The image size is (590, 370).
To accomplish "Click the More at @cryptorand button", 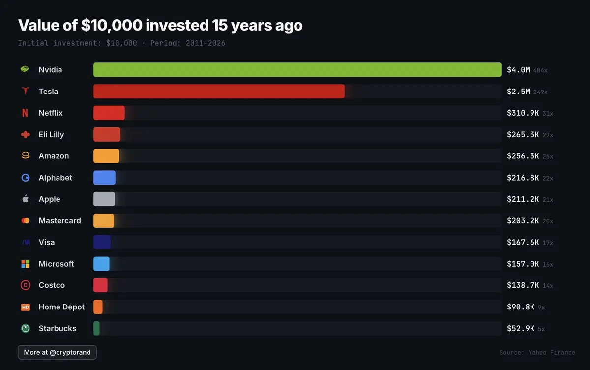I will (57, 352).
